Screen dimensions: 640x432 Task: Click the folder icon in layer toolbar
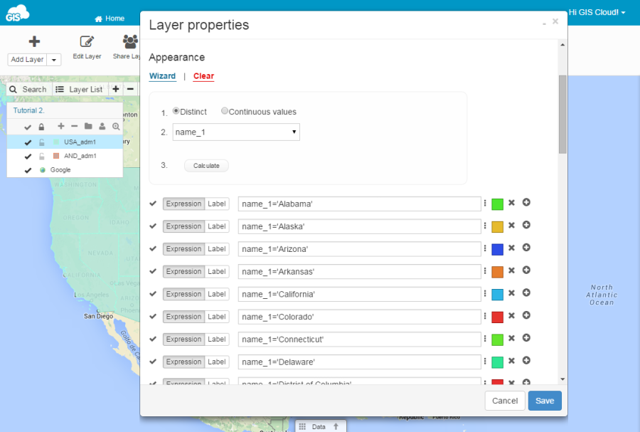tap(88, 126)
